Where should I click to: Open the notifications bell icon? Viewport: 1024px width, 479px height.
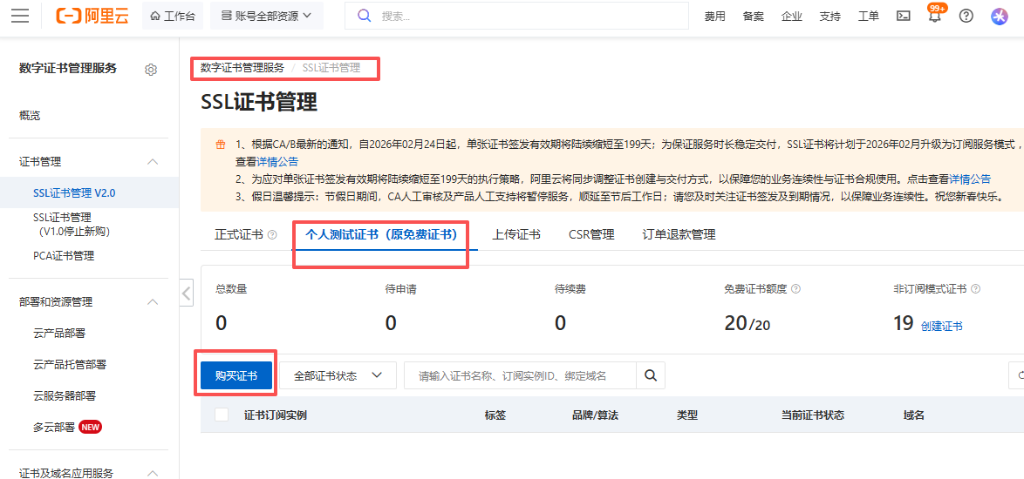coord(935,17)
